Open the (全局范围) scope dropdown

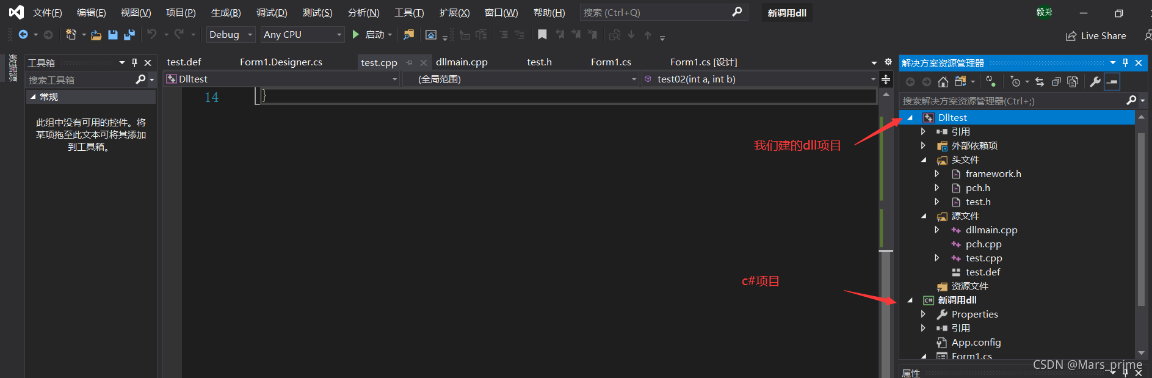click(521, 79)
